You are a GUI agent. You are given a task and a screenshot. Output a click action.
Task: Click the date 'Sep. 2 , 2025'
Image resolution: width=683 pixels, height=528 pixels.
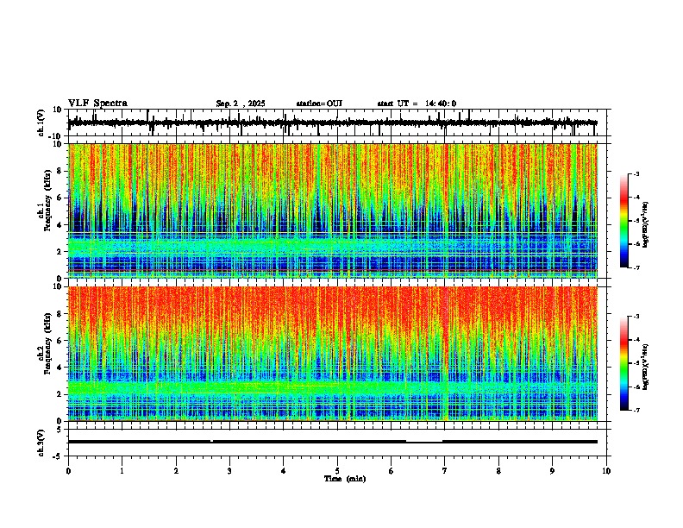(241, 104)
